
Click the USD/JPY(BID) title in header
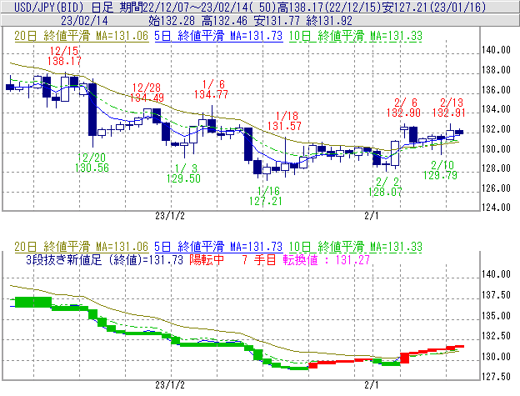49,7
